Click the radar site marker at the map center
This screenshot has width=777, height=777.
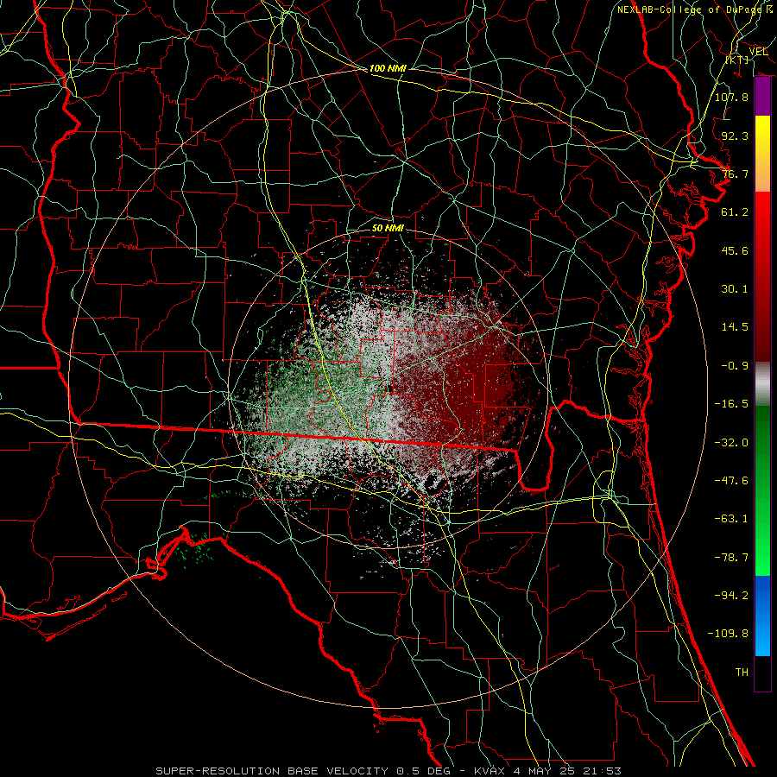coord(390,389)
